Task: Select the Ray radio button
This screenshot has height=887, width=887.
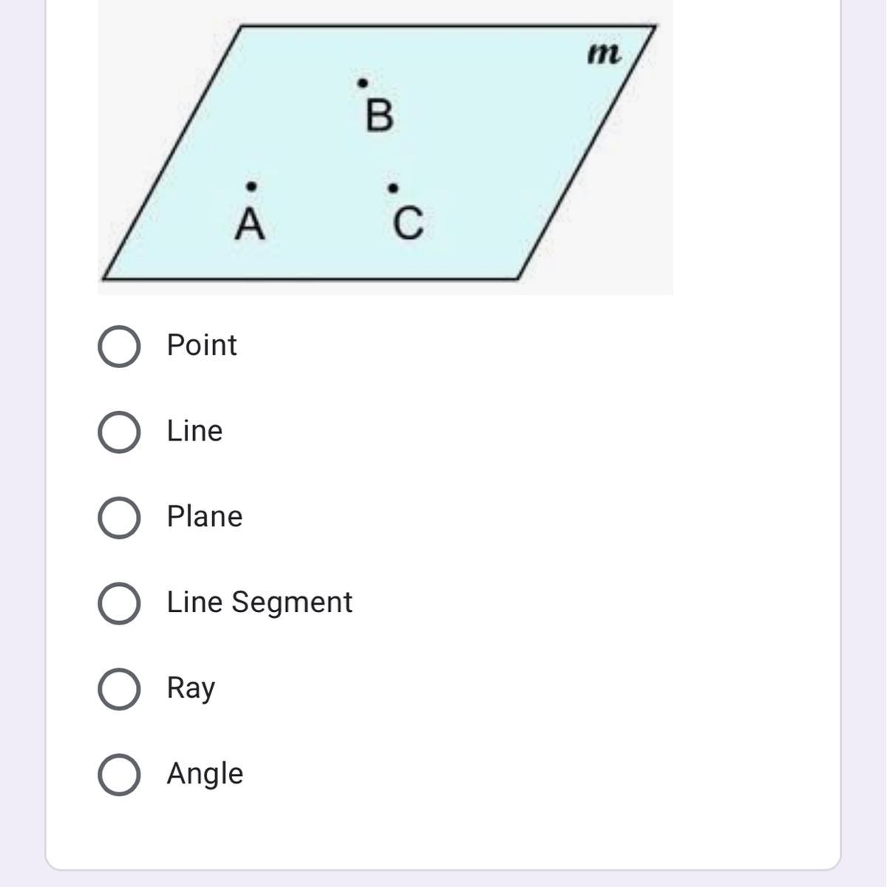Action: point(119,689)
